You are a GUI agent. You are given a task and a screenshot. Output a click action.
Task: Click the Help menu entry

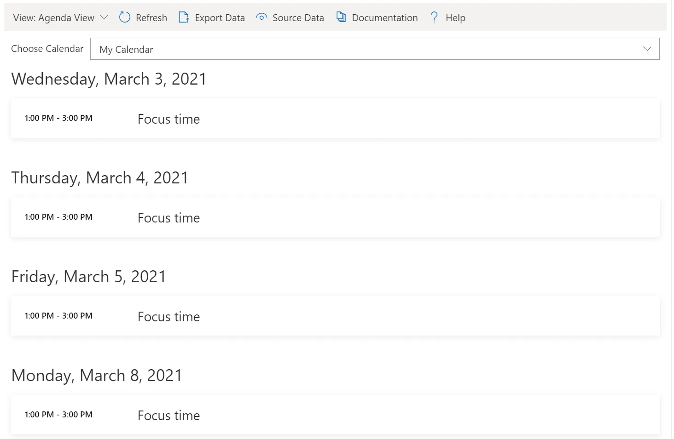[x=455, y=17]
